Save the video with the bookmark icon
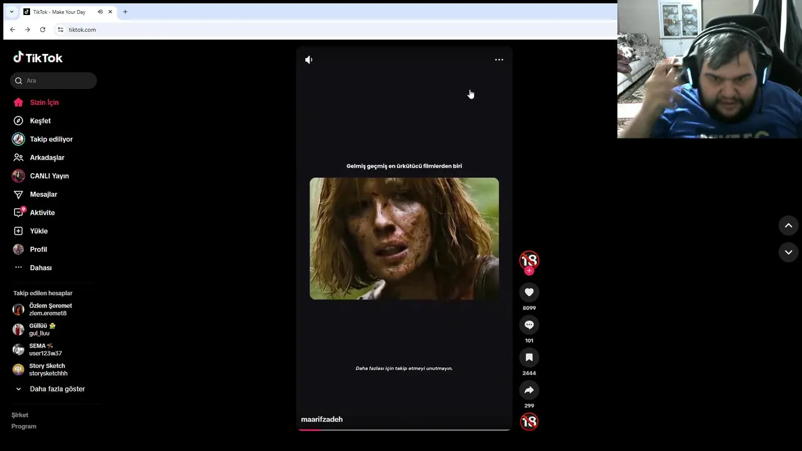The width and height of the screenshot is (802, 451). (529, 357)
